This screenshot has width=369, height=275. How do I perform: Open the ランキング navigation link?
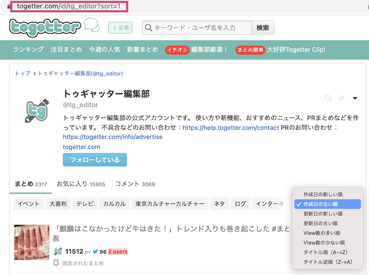(28, 49)
